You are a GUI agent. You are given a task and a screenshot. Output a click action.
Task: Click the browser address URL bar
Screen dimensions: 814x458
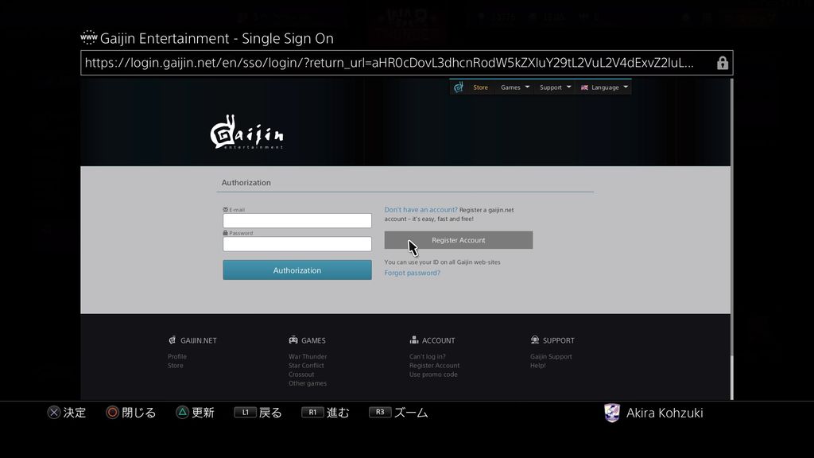point(406,63)
